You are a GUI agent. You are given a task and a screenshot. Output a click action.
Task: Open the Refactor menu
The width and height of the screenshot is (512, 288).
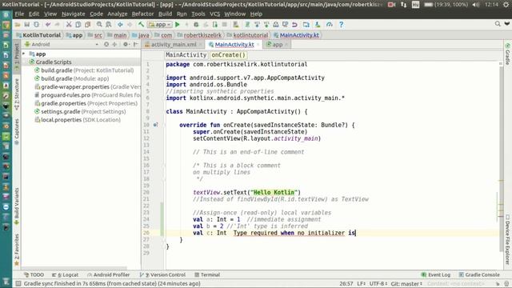click(142, 14)
